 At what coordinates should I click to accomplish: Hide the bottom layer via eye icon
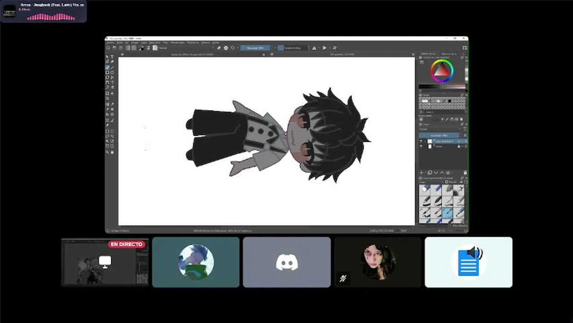click(421, 146)
